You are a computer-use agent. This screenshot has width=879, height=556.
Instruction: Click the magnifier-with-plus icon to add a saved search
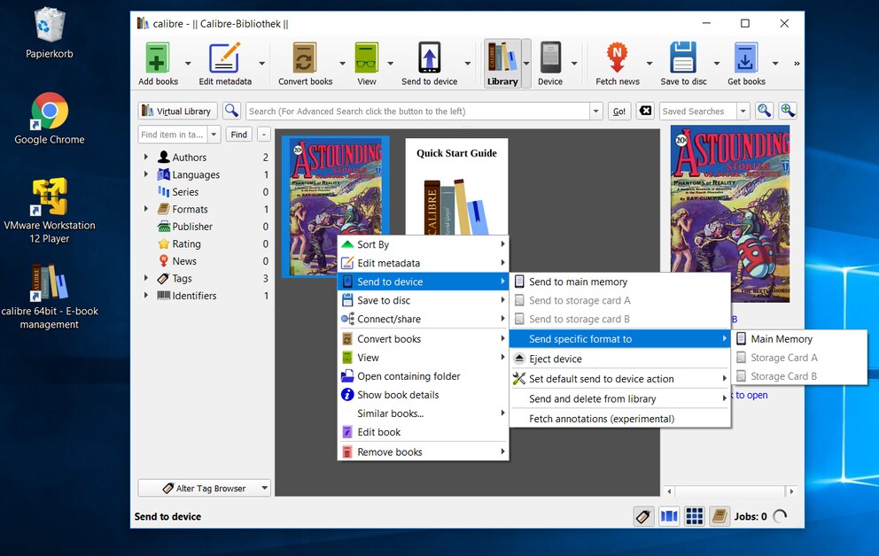tap(788, 111)
